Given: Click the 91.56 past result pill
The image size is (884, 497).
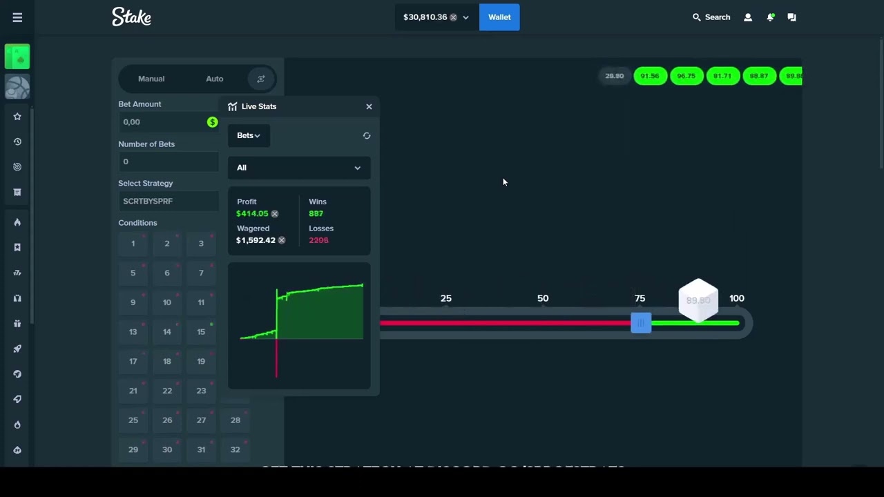Looking at the screenshot, I should [x=651, y=76].
